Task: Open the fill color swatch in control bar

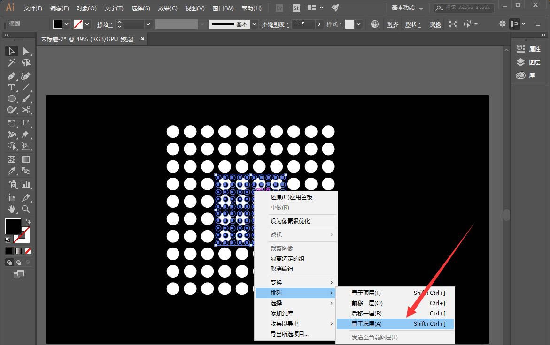Action: pos(58,24)
